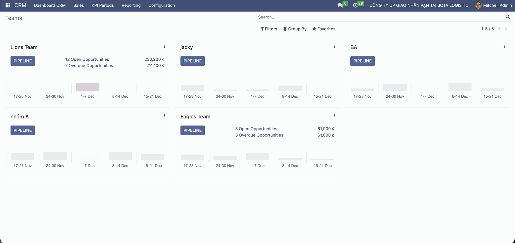
Task: Click Lions Team Pipeline button
Action: (23, 61)
